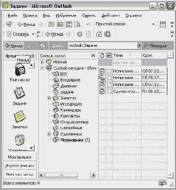This screenshot has height=190, width=176.
Task: Click the status bar network icon
Action: click(x=162, y=183)
